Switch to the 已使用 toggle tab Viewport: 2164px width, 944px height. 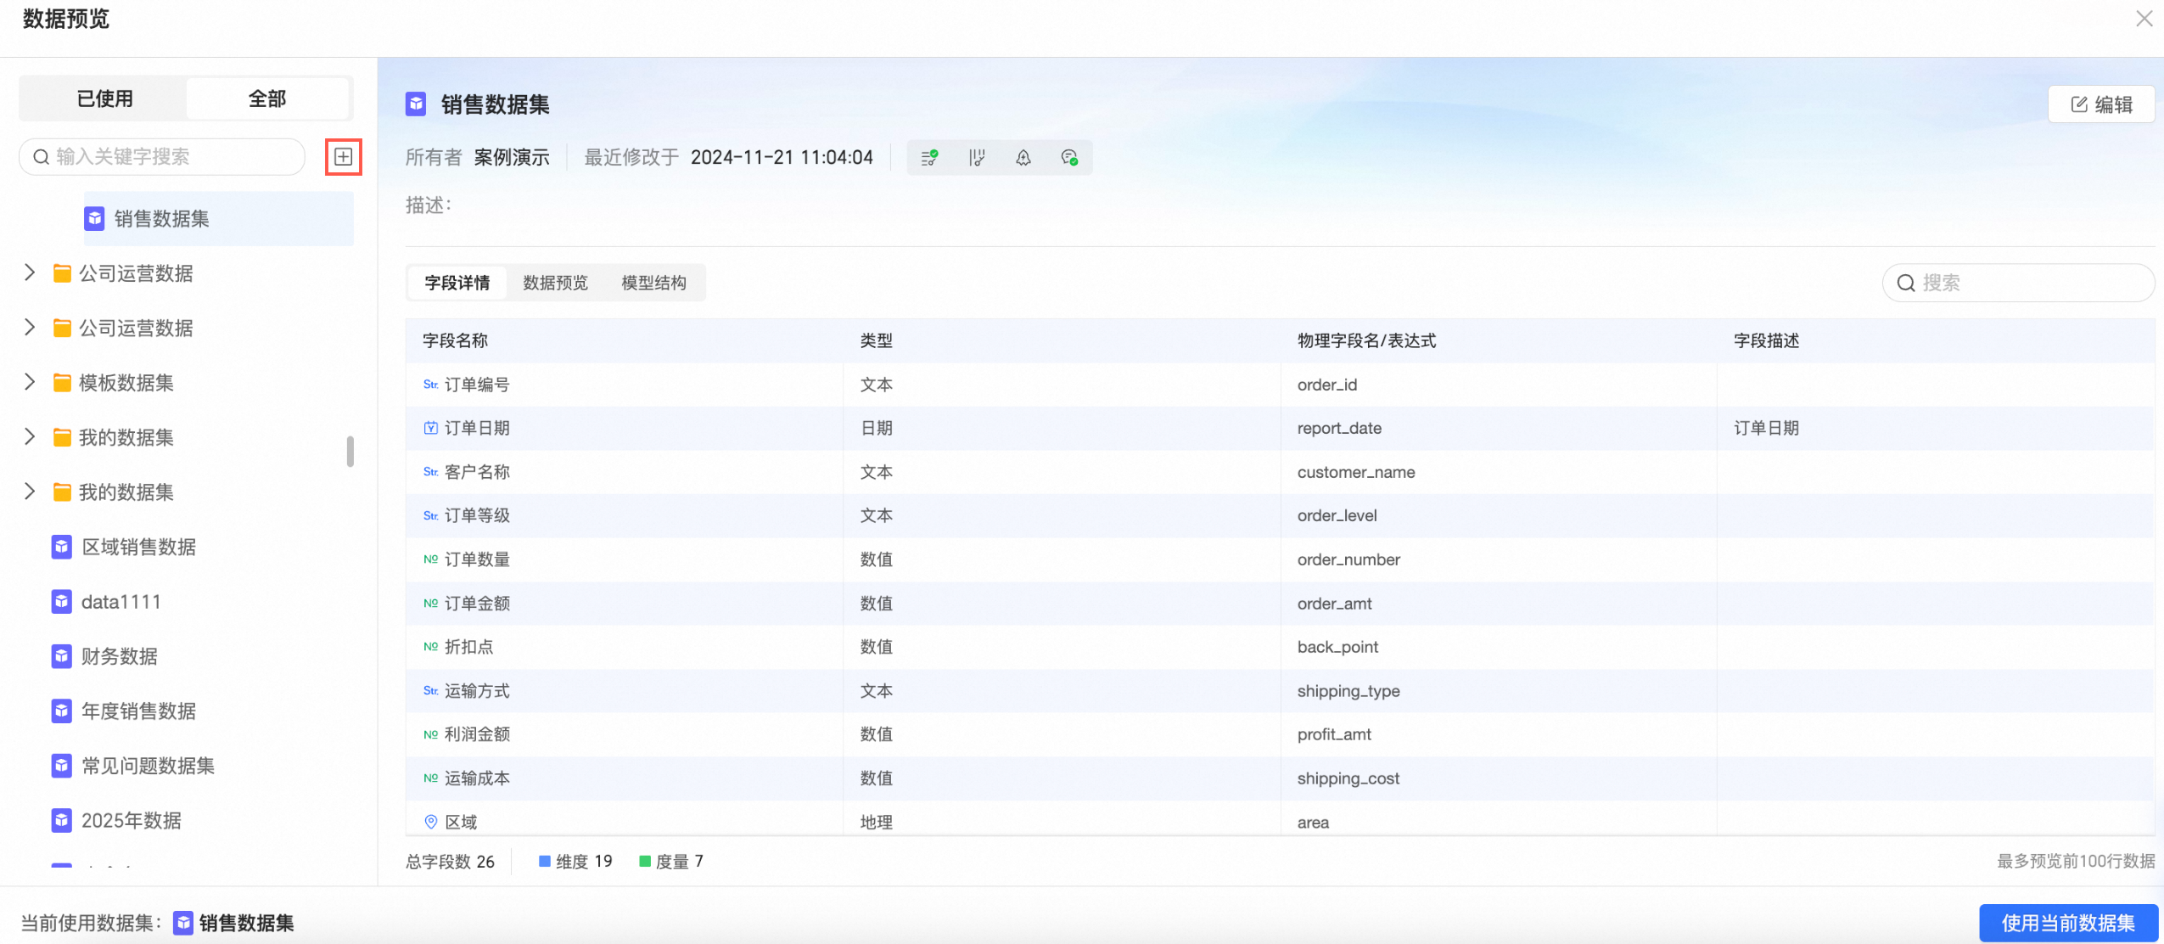coord(104,98)
